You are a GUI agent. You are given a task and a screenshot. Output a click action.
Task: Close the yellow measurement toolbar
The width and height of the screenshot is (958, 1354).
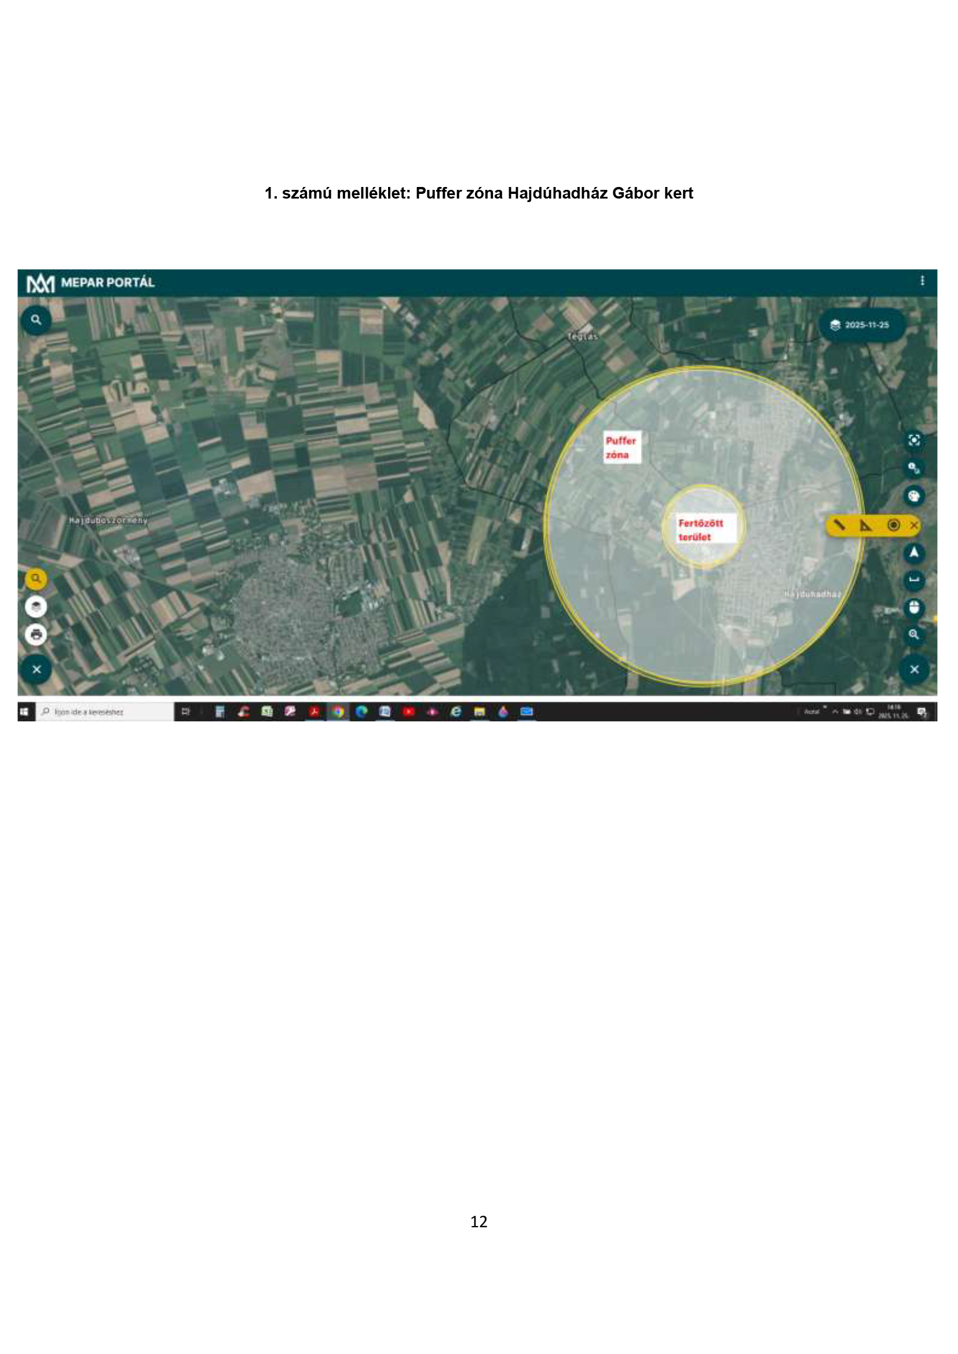pos(914,525)
